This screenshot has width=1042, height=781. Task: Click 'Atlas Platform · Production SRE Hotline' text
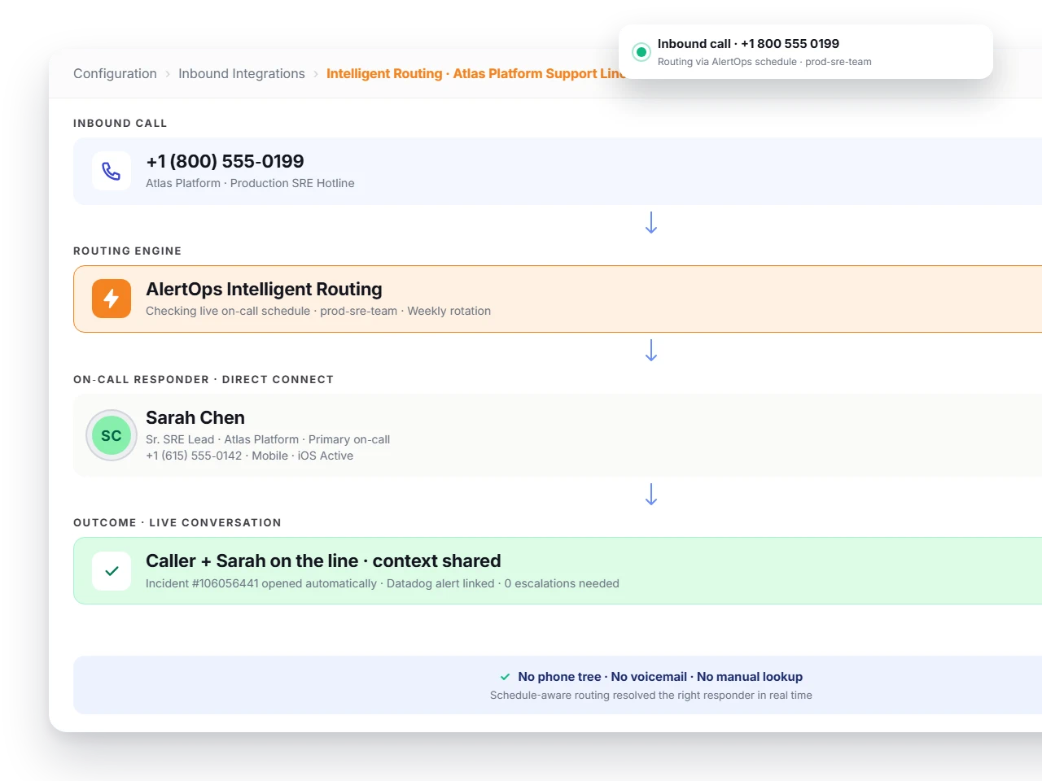[250, 183]
